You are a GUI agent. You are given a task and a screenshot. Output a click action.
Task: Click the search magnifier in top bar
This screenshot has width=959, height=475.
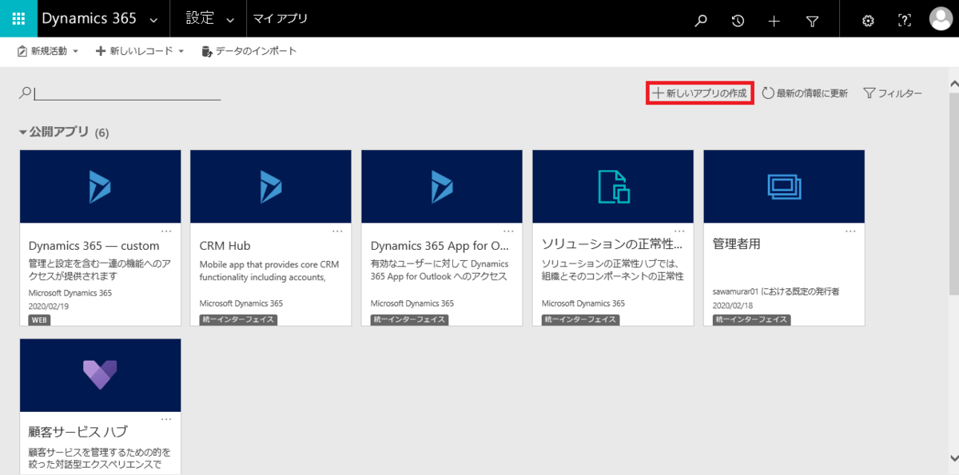pyautogui.click(x=701, y=20)
